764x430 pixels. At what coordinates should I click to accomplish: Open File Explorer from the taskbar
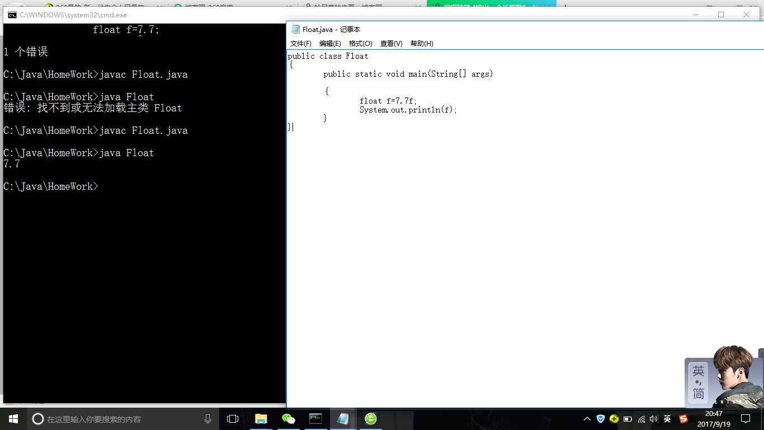click(261, 419)
